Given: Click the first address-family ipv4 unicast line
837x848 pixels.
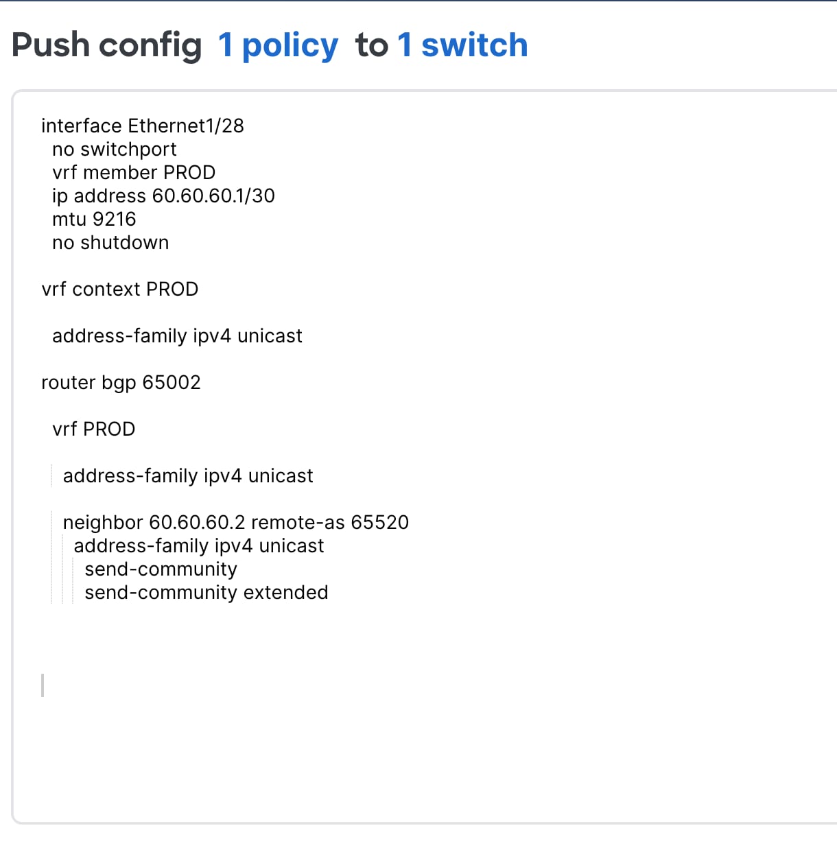Looking at the screenshot, I should point(177,335).
